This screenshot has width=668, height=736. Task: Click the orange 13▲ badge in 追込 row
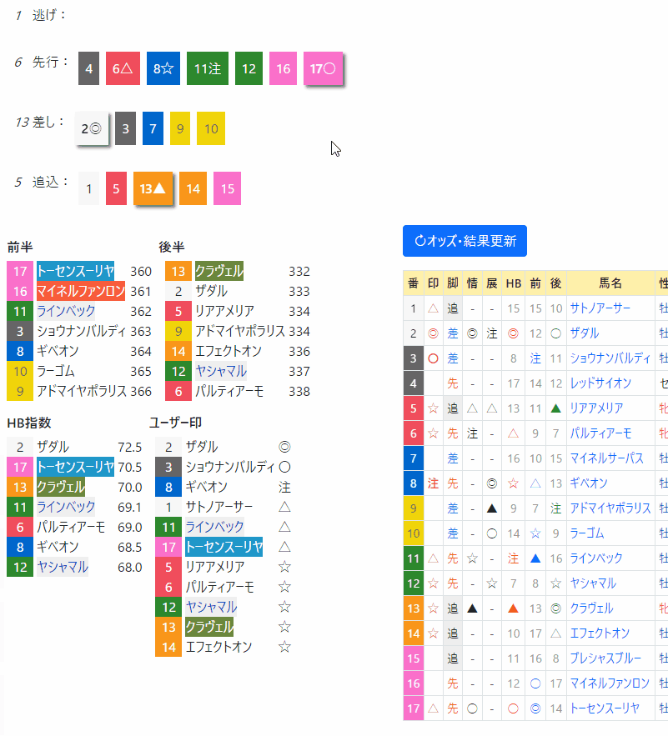coord(153,188)
